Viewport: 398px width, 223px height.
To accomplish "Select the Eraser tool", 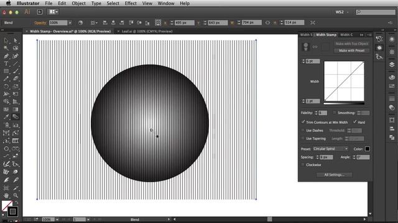I will pos(16,79).
